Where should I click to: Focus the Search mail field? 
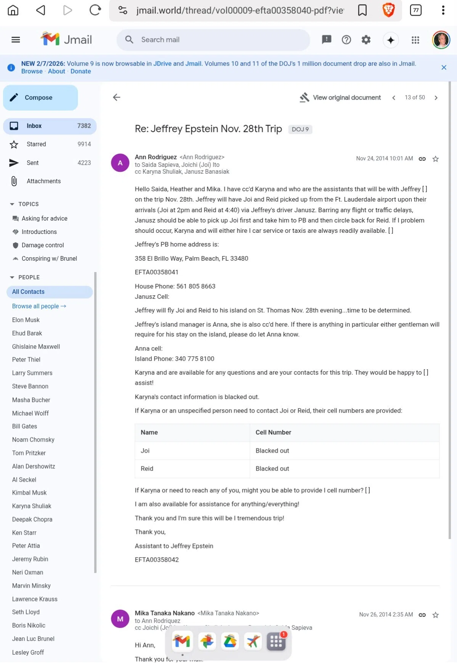tap(213, 40)
